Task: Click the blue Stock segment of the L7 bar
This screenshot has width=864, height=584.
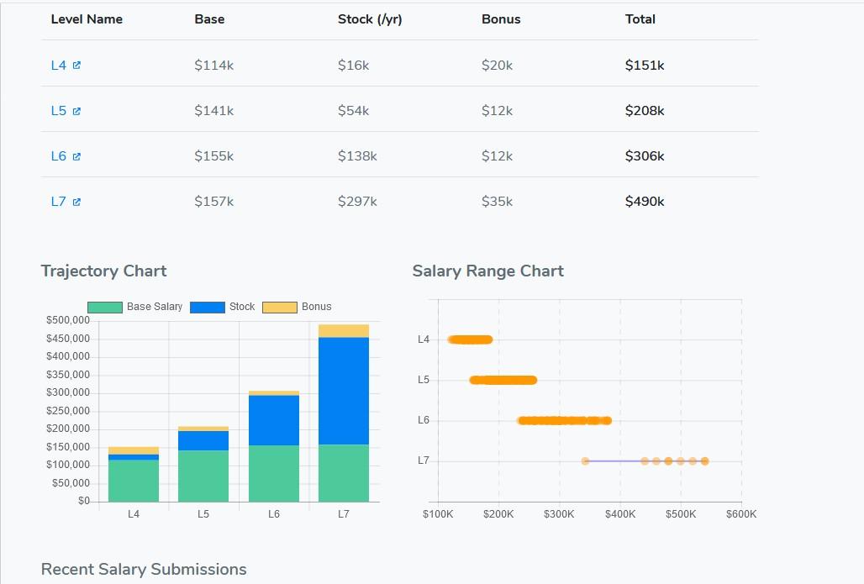Action: pos(344,391)
